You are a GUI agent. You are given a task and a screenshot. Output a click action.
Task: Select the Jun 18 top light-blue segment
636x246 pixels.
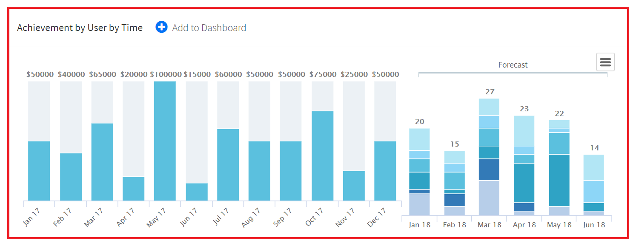point(594,167)
